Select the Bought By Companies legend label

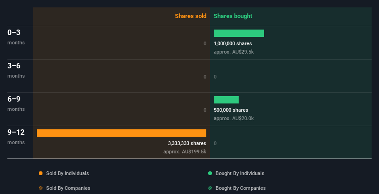click(241, 188)
